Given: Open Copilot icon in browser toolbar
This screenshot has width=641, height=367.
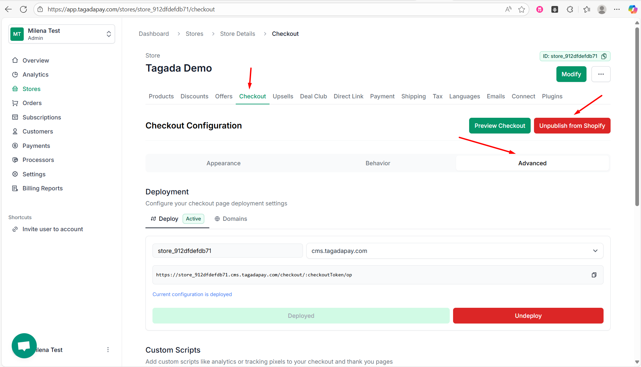Looking at the screenshot, I should pos(632,9).
